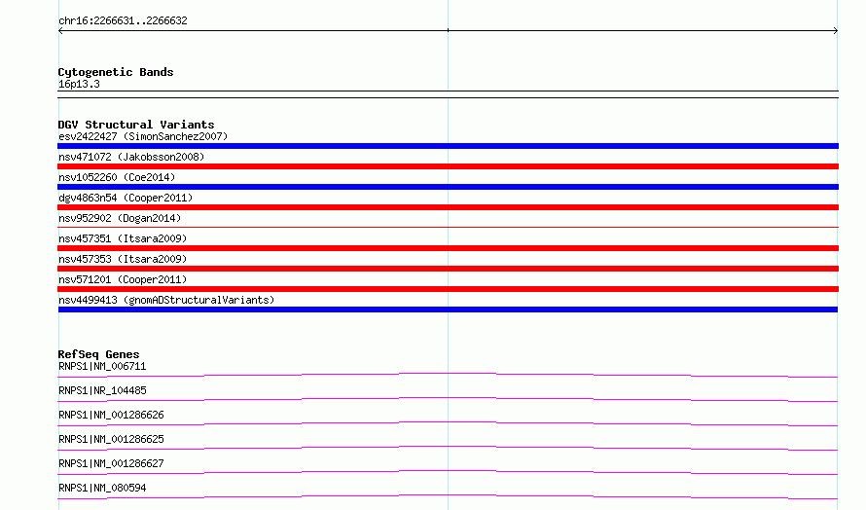
Task: Select the RefSeq Genes track heading
Action: [98, 354]
